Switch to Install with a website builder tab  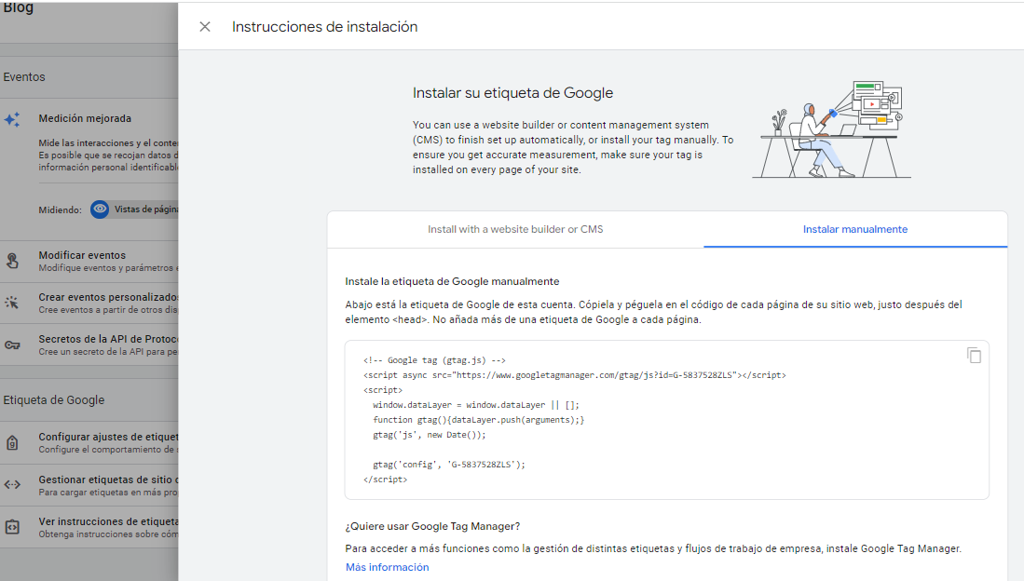pos(515,229)
